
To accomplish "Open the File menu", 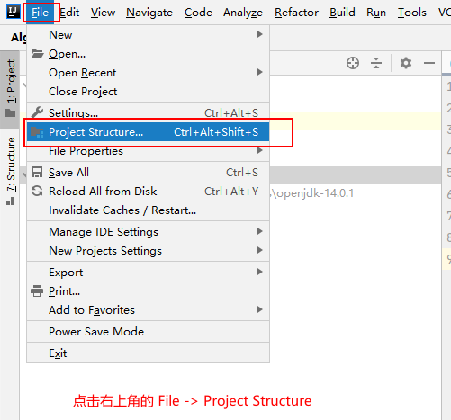I will [x=40, y=13].
